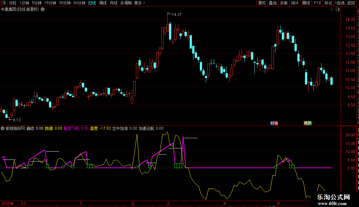Screen dimensions: 359x207
Task: Click the 榜跌 event marker
Action: [x=308, y=123]
